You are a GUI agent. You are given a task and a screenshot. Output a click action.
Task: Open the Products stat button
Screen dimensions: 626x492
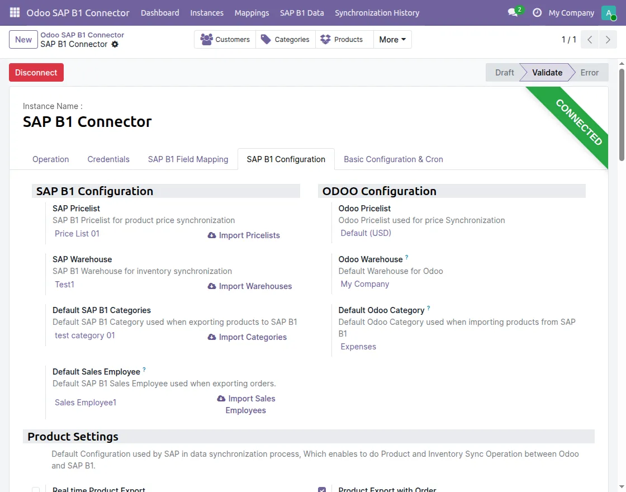(x=344, y=40)
